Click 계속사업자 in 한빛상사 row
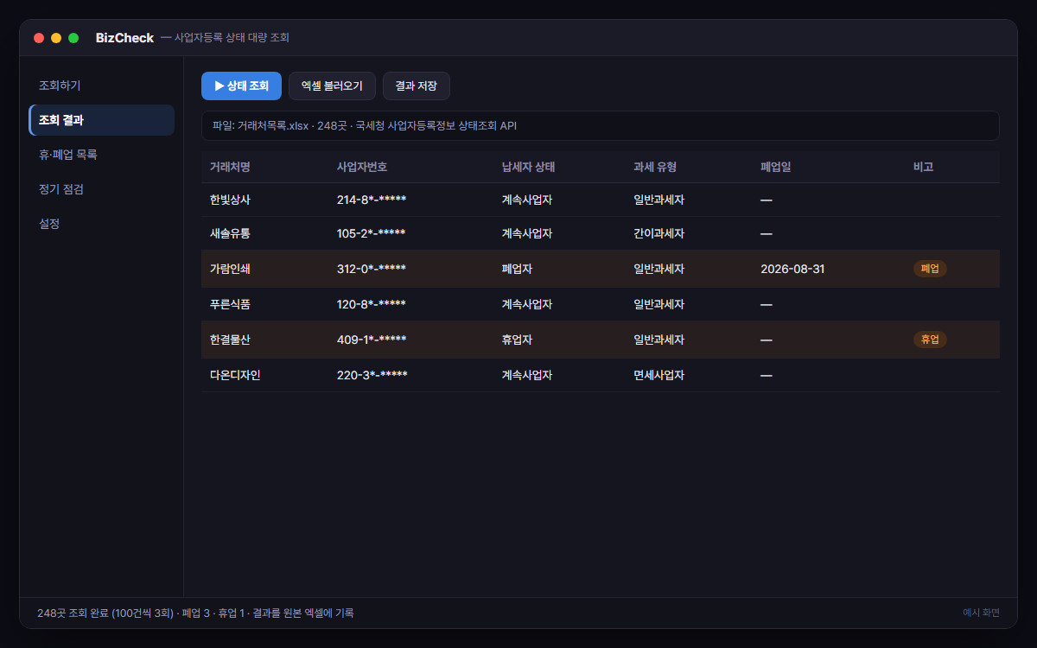The height and width of the screenshot is (648, 1037). pos(527,200)
